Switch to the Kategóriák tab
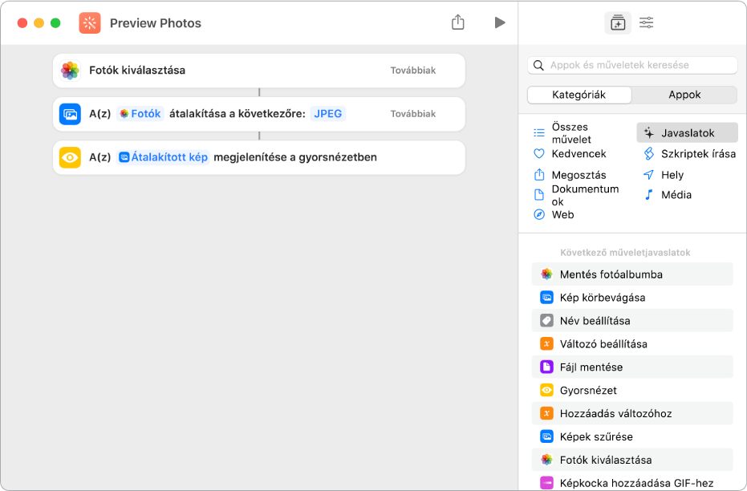Image resolution: width=747 pixels, height=491 pixels. 579,95
